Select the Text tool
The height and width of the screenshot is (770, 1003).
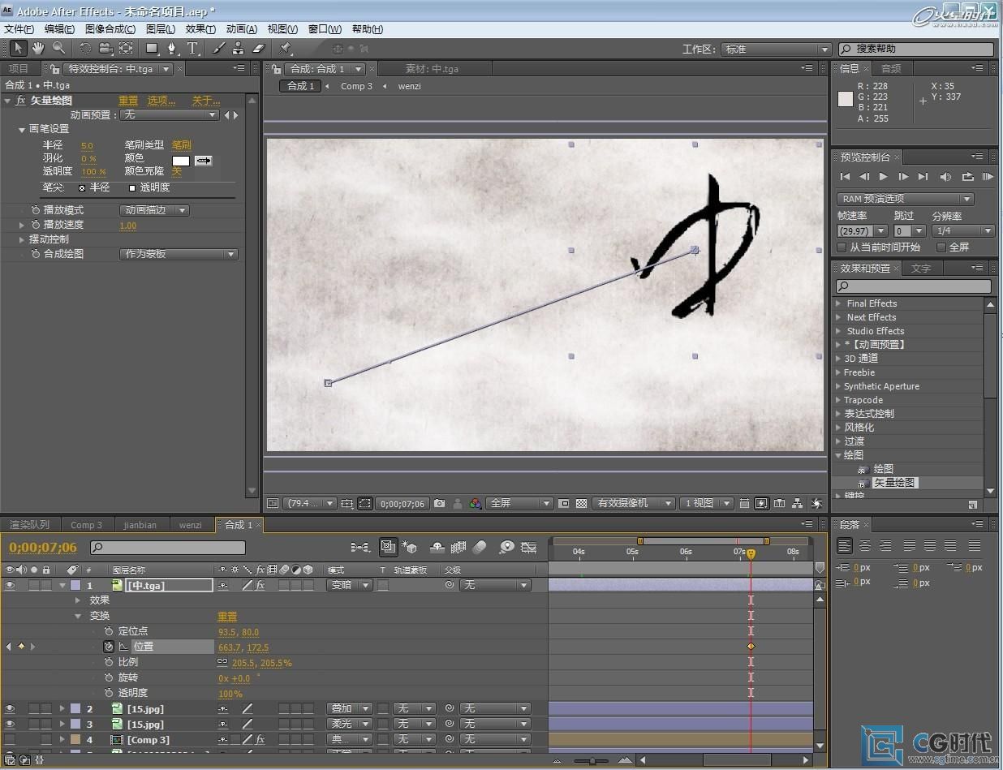tap(192, 49)
